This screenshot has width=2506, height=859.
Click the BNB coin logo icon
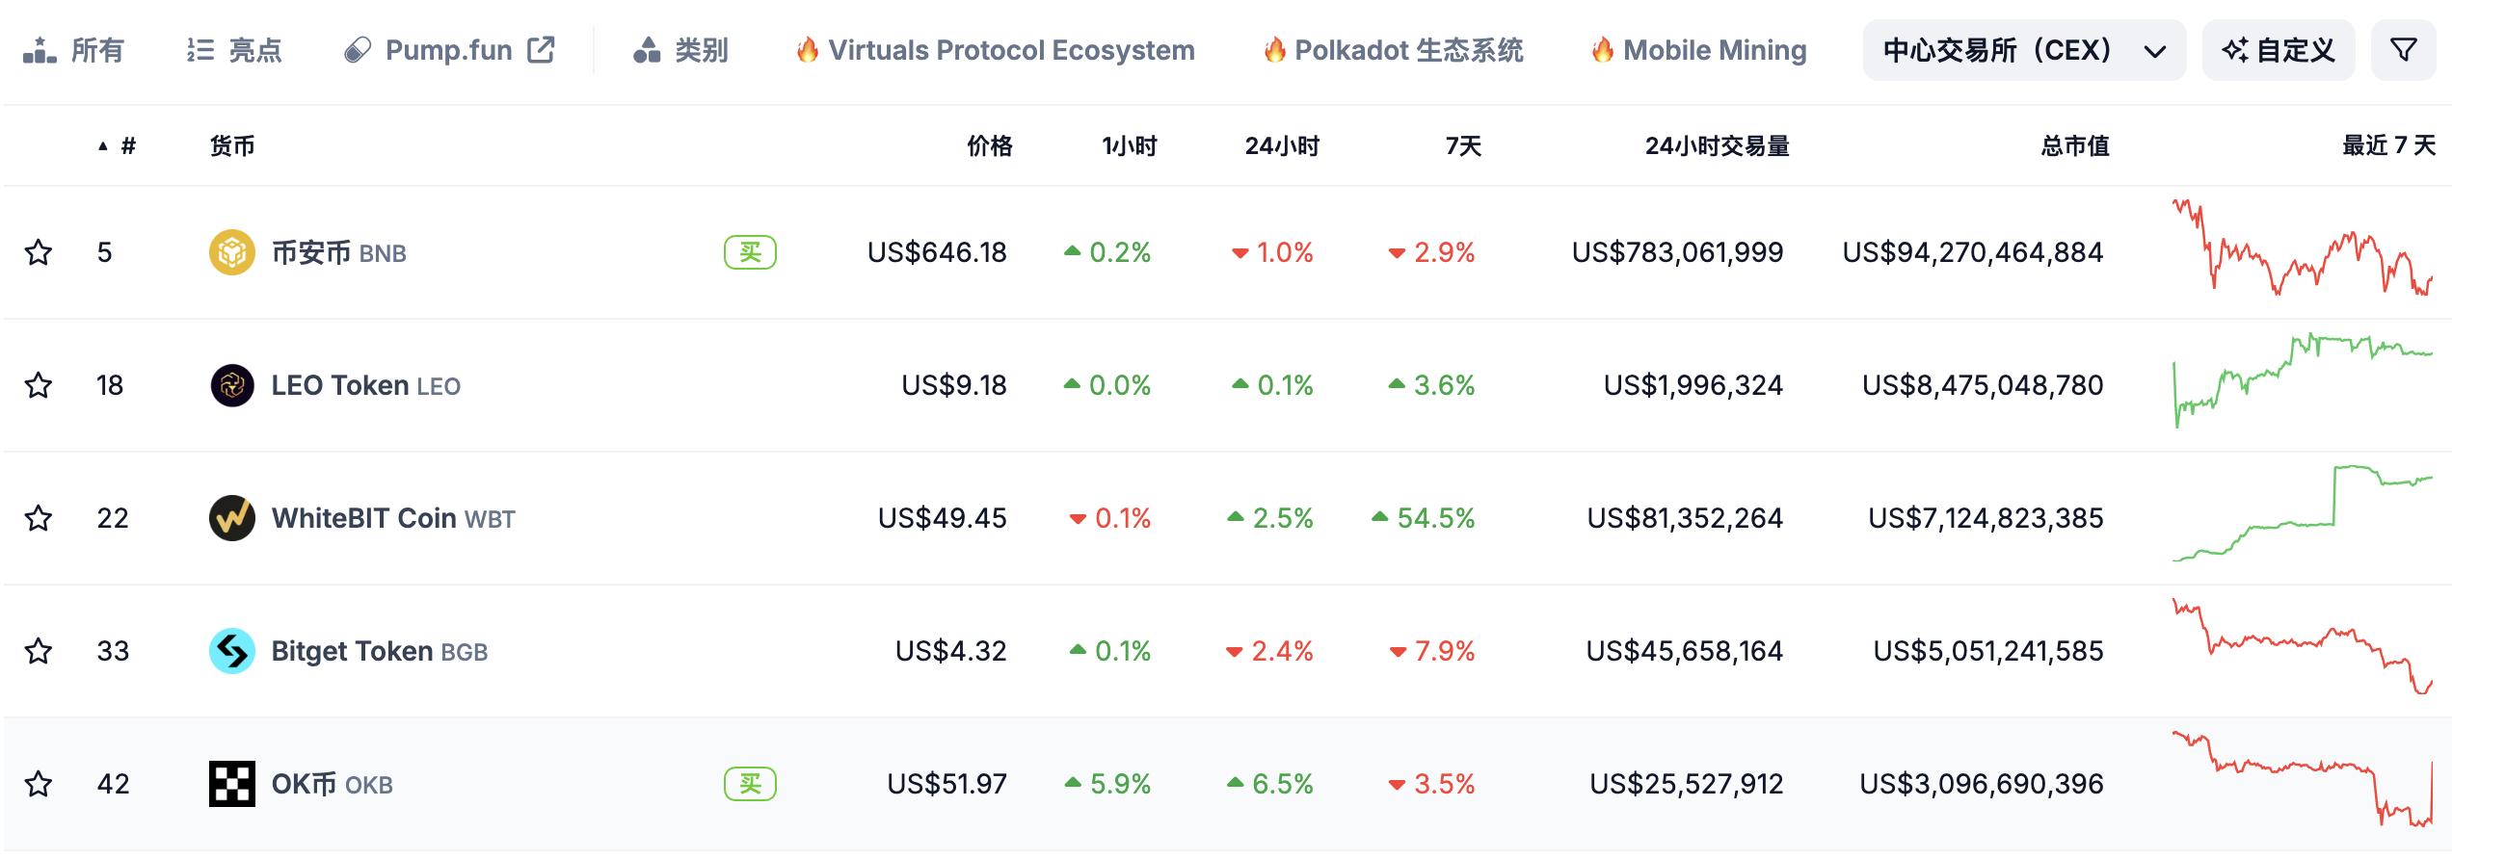232,251
